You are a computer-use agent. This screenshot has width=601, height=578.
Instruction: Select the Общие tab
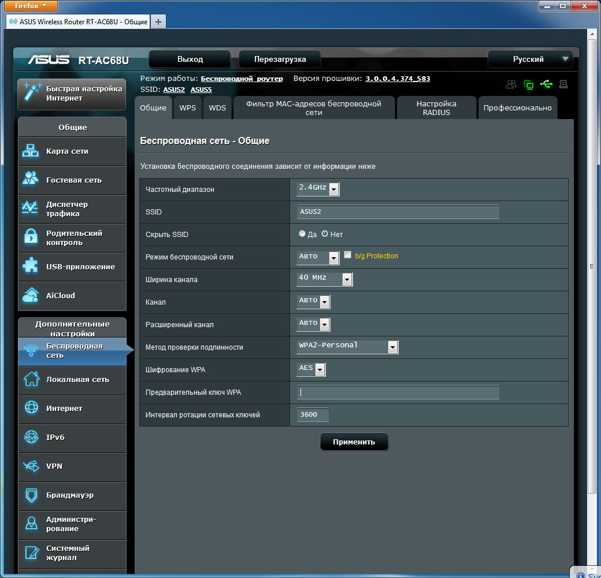pyautogui.click(x=153, y=108)
